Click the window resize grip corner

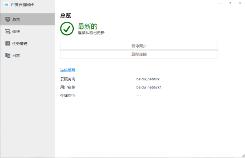(243, 156)
